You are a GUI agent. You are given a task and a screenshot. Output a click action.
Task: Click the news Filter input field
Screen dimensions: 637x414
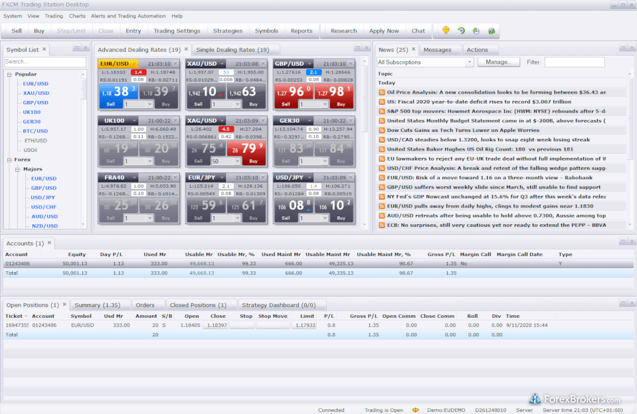click(x=575, y=62)
